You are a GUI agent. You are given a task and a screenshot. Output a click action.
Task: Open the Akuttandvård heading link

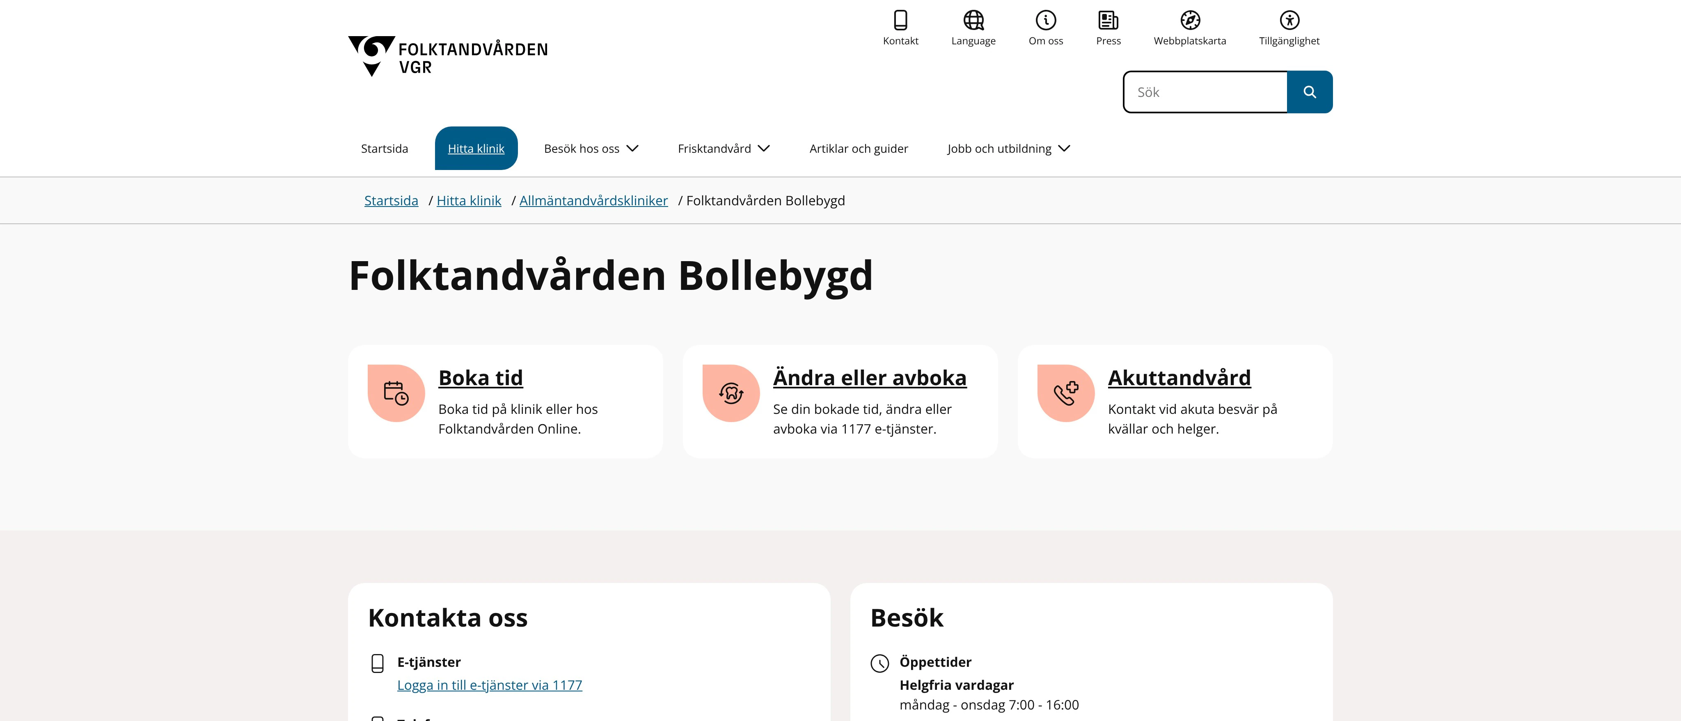[x=1179, y=377]
